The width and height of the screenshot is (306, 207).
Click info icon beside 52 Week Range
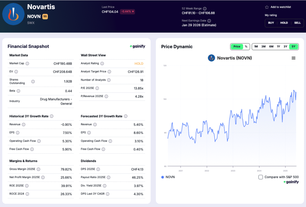pyautogui.click(x=205, y=9)
